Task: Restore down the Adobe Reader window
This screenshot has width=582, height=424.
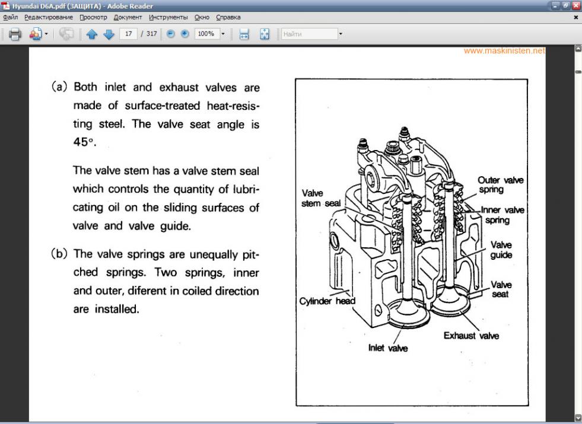Action: pyautogui.click(x=565, y=5)
